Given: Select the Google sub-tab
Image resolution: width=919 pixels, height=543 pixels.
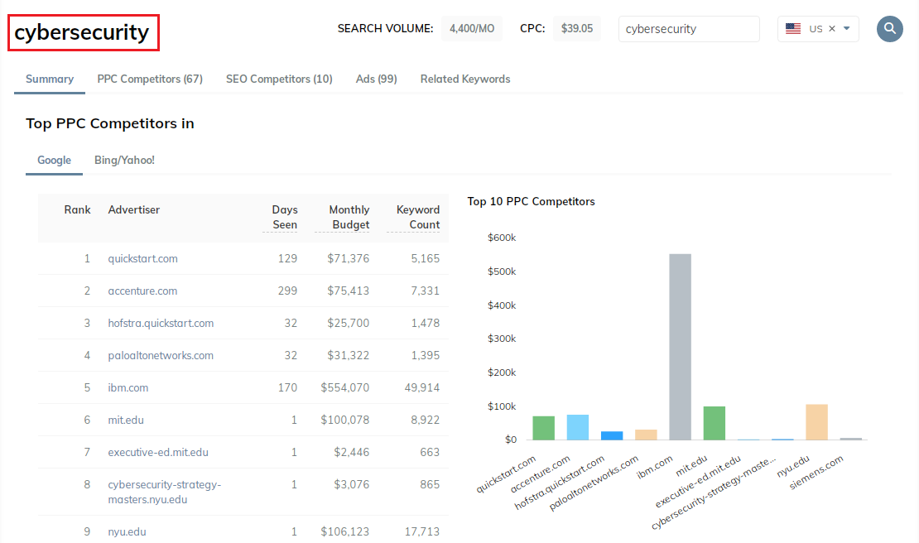Looking at the screenshot, I should point(54,160).
